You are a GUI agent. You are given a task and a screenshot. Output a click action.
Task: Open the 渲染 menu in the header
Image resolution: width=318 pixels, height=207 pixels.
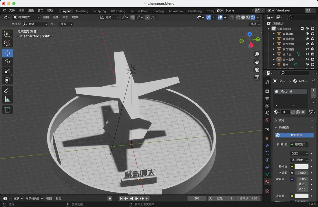31,10
